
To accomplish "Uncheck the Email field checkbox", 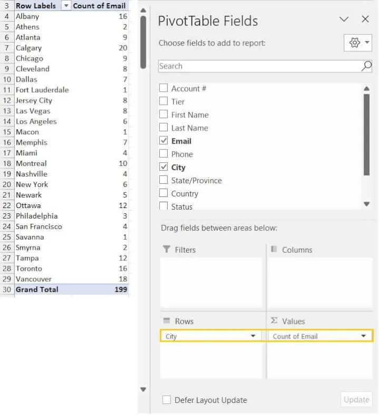I will [x=163, y=141].
